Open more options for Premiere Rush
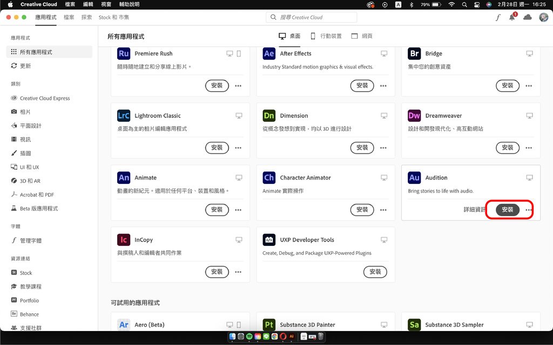The image size is (553, 345). point(238,86)
